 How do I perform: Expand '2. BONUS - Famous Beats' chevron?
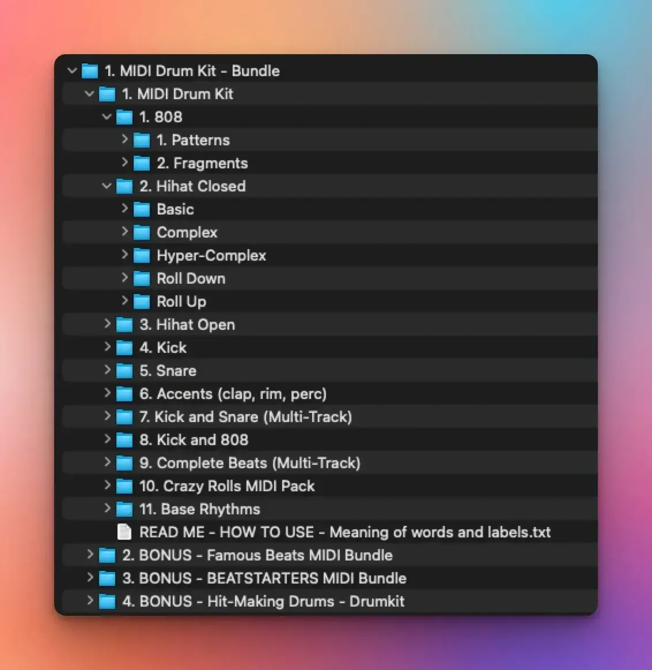(90, 554)
